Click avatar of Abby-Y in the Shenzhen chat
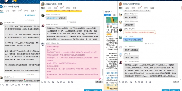182x91 pixels. pos(1,78)
